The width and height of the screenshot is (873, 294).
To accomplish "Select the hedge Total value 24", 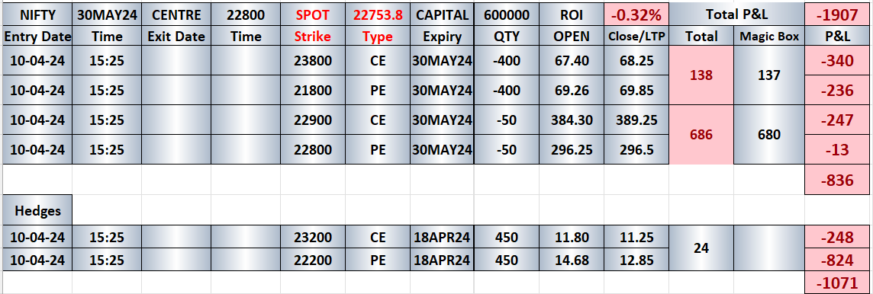I will pos(701,248).
